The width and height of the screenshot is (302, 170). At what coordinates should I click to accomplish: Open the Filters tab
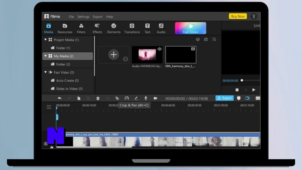81,28
